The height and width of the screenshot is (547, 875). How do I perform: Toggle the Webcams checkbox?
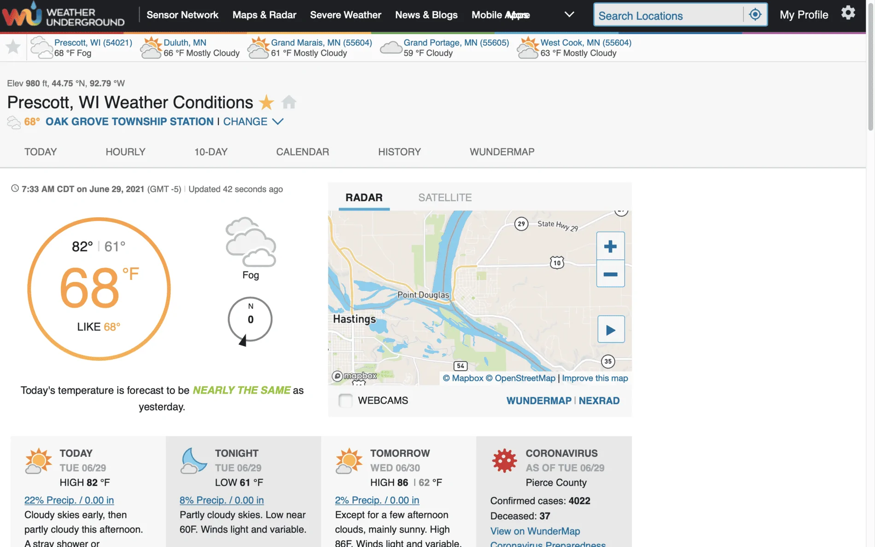point(345,401)
